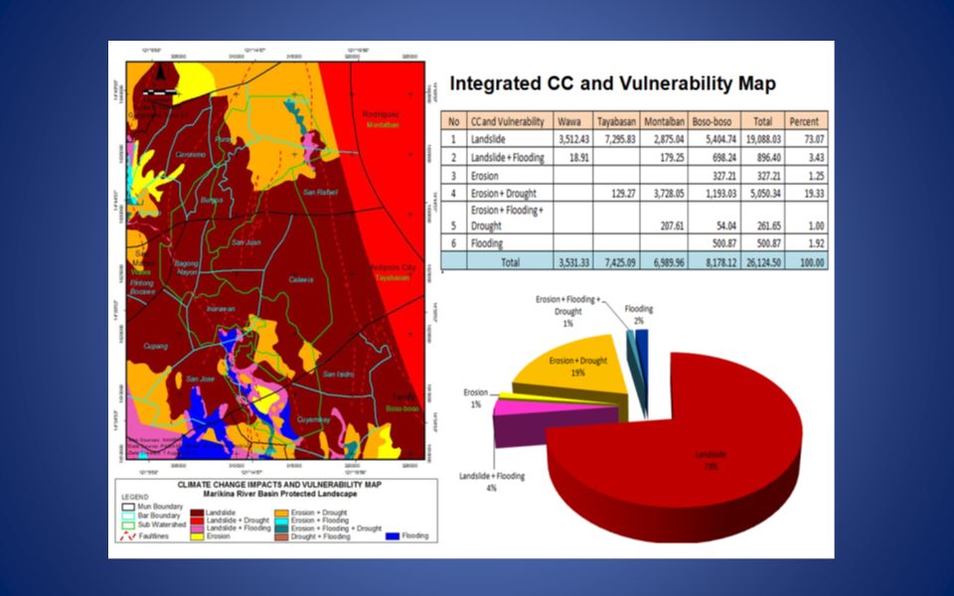Click the Wawa column header in the table
The image size is (954, 596).
(x=572, y=121)
